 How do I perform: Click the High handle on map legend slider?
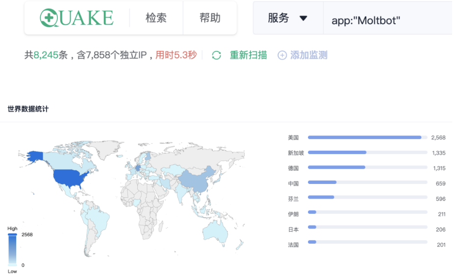pos(12,234)
